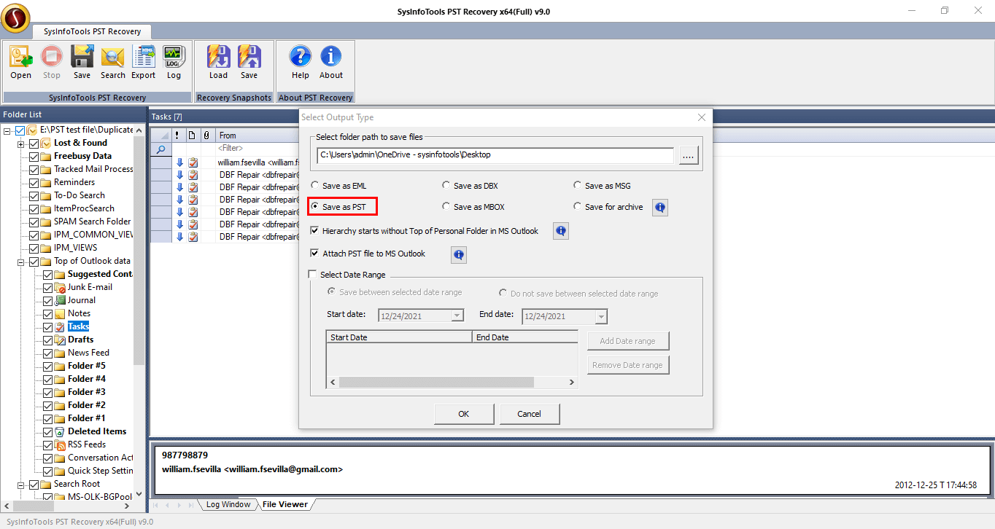
Task: Click info icon next to Save for archive
Action: (659, 208)
